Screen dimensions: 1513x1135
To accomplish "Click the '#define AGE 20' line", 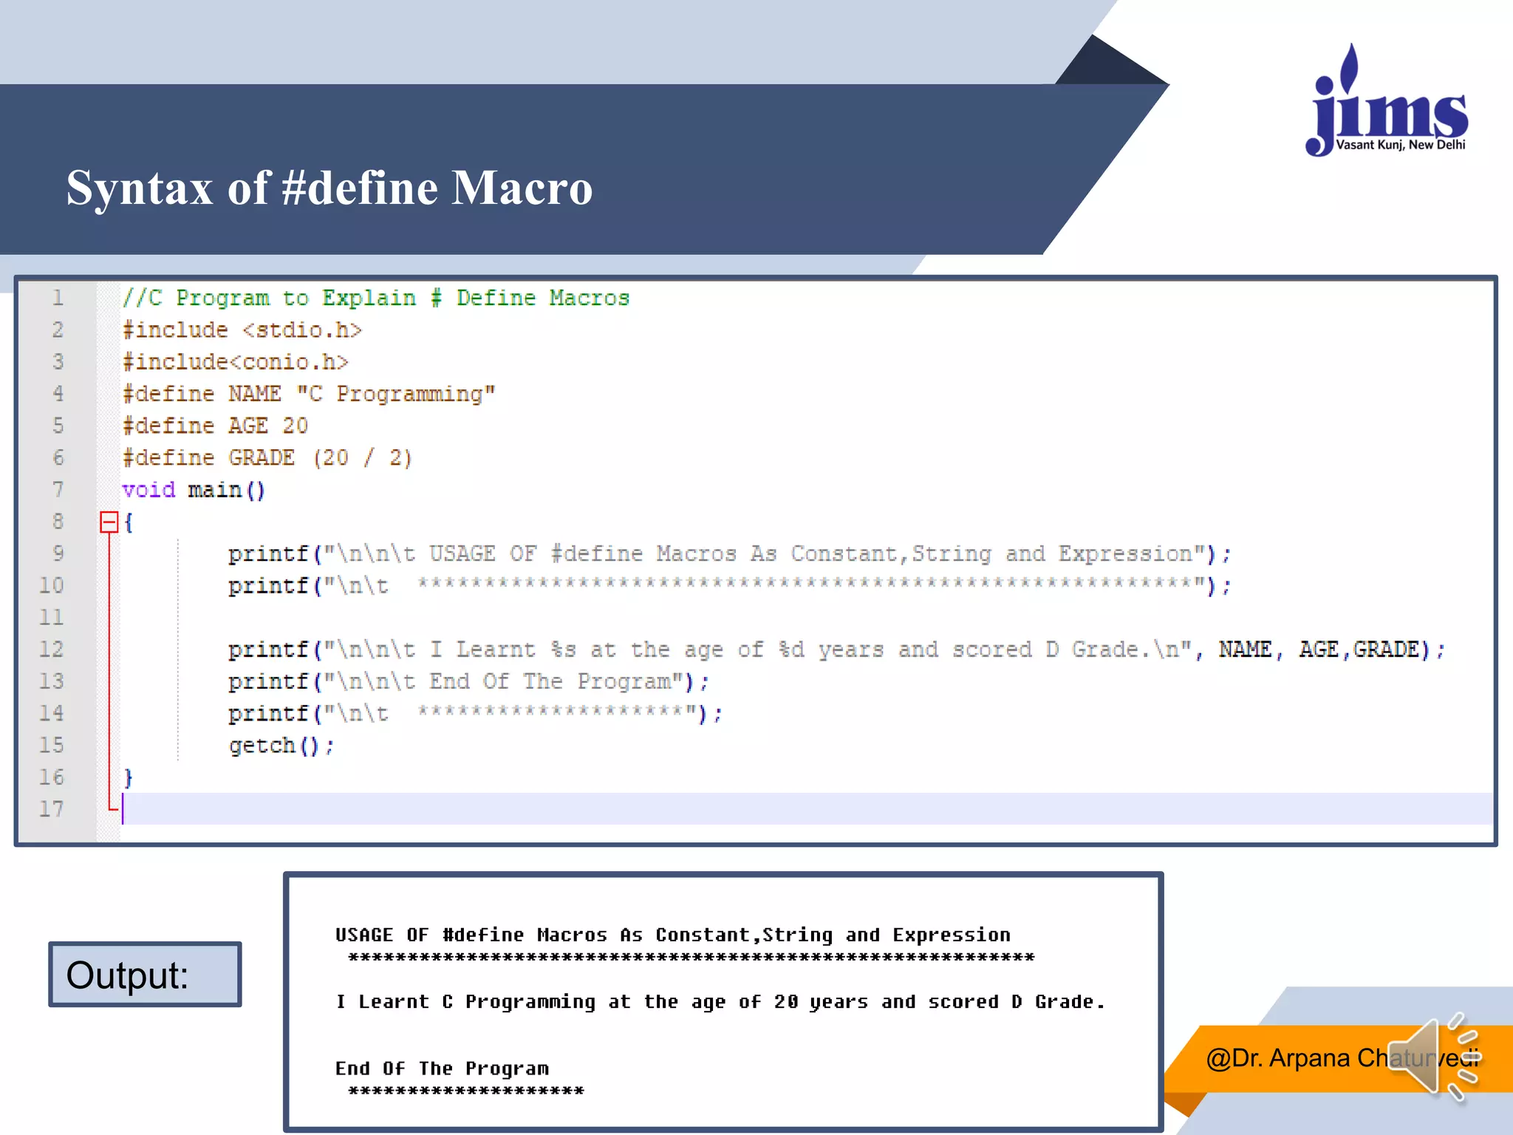I will [215, 426].
